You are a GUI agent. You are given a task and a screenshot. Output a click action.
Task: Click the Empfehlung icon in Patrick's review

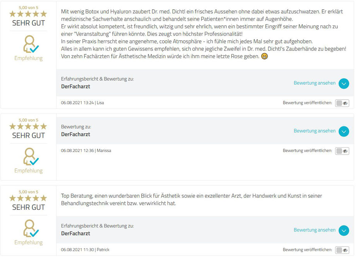click(x=31, y=228)
